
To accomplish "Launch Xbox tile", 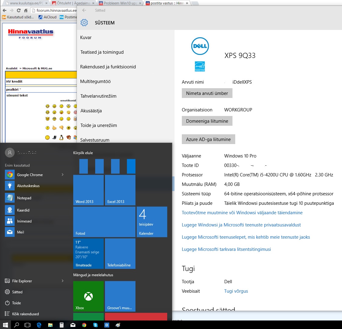I will [x=88, y=296].
